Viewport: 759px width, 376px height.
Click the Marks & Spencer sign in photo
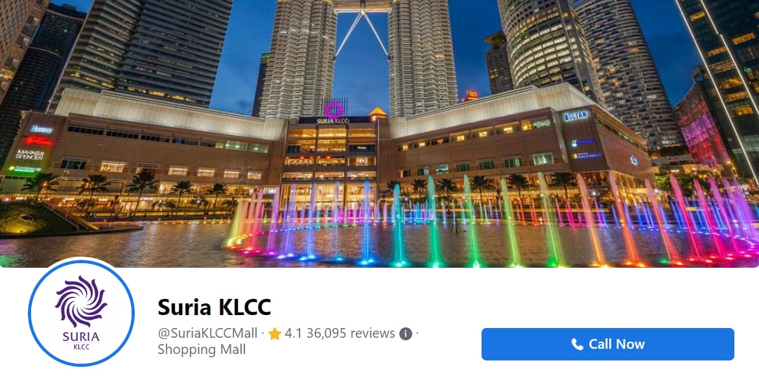[30, 154]
